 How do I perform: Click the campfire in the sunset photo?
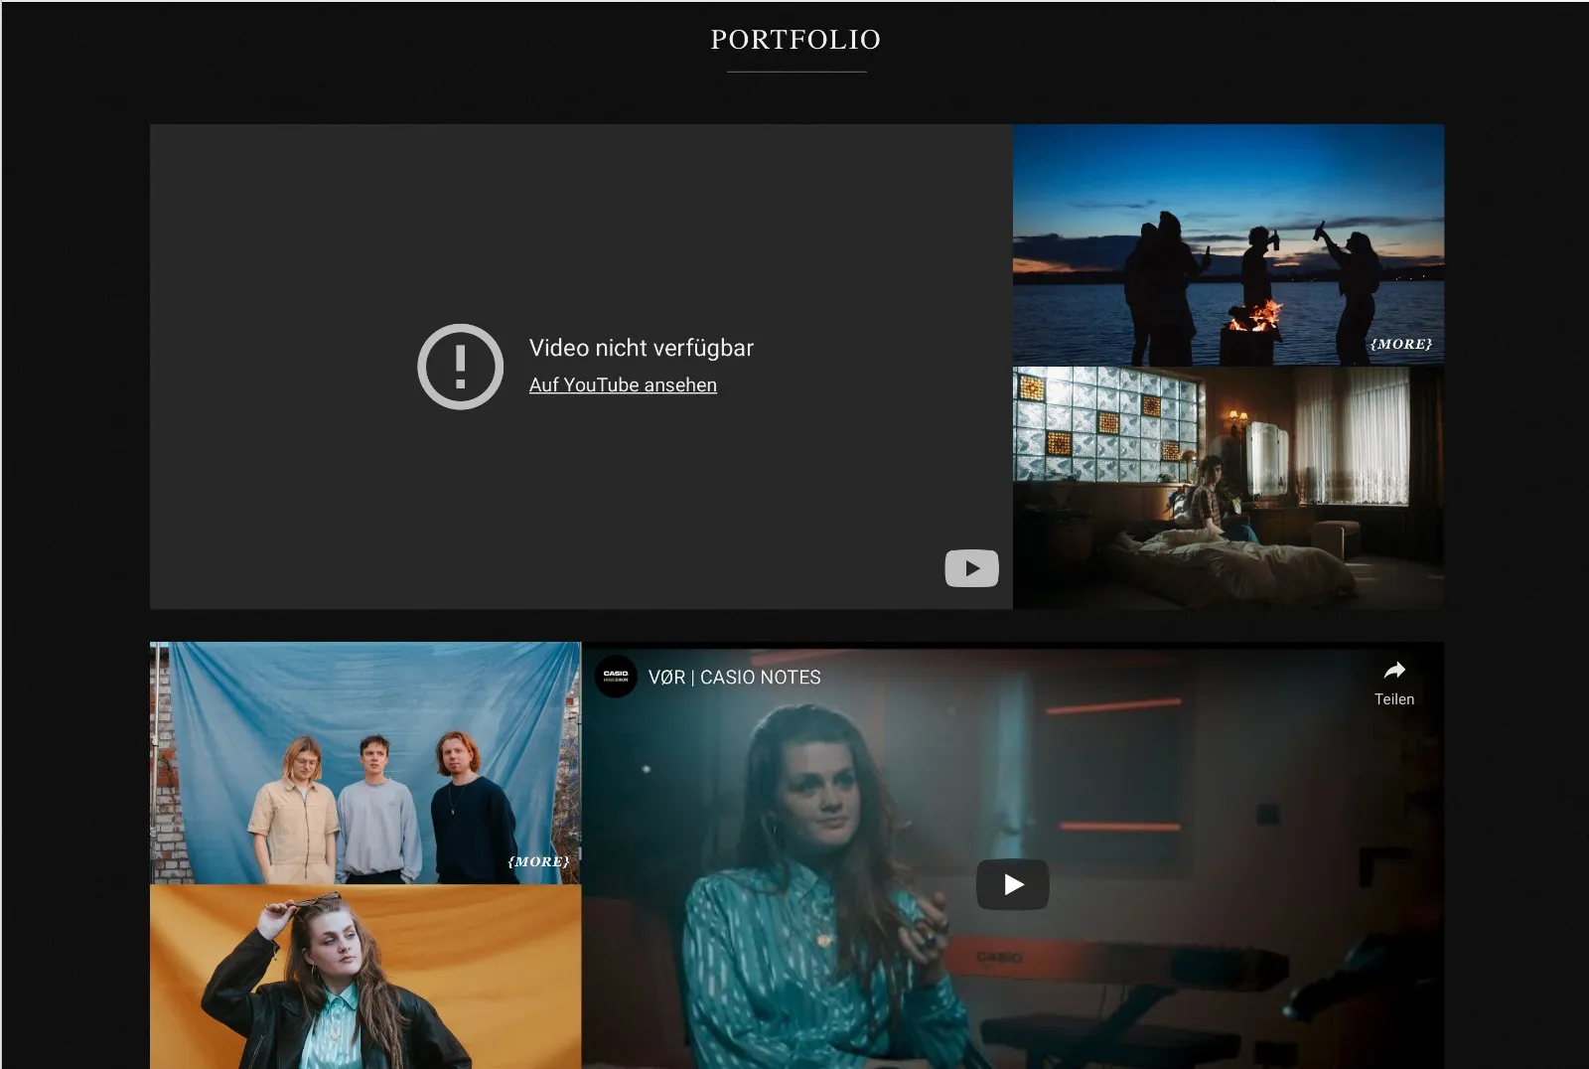click(x=1254, y=316)
